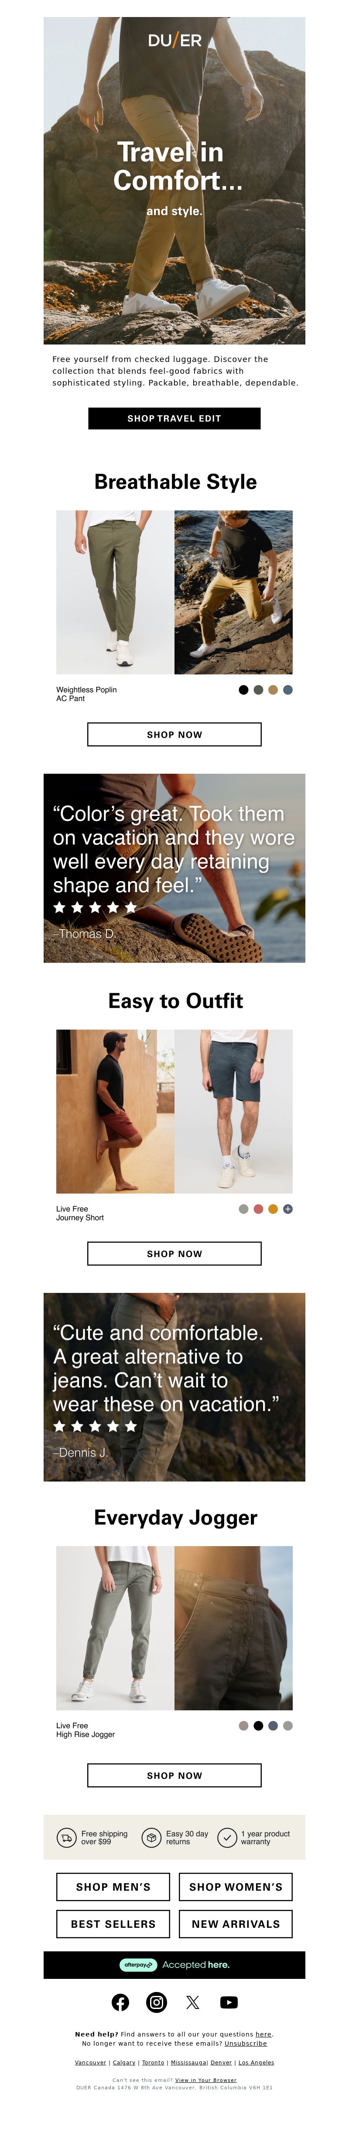The height and width of the screenshot is (2133, 349).
Task: Open the Instagram icon in footer
Action: [x=156, y=2002]
